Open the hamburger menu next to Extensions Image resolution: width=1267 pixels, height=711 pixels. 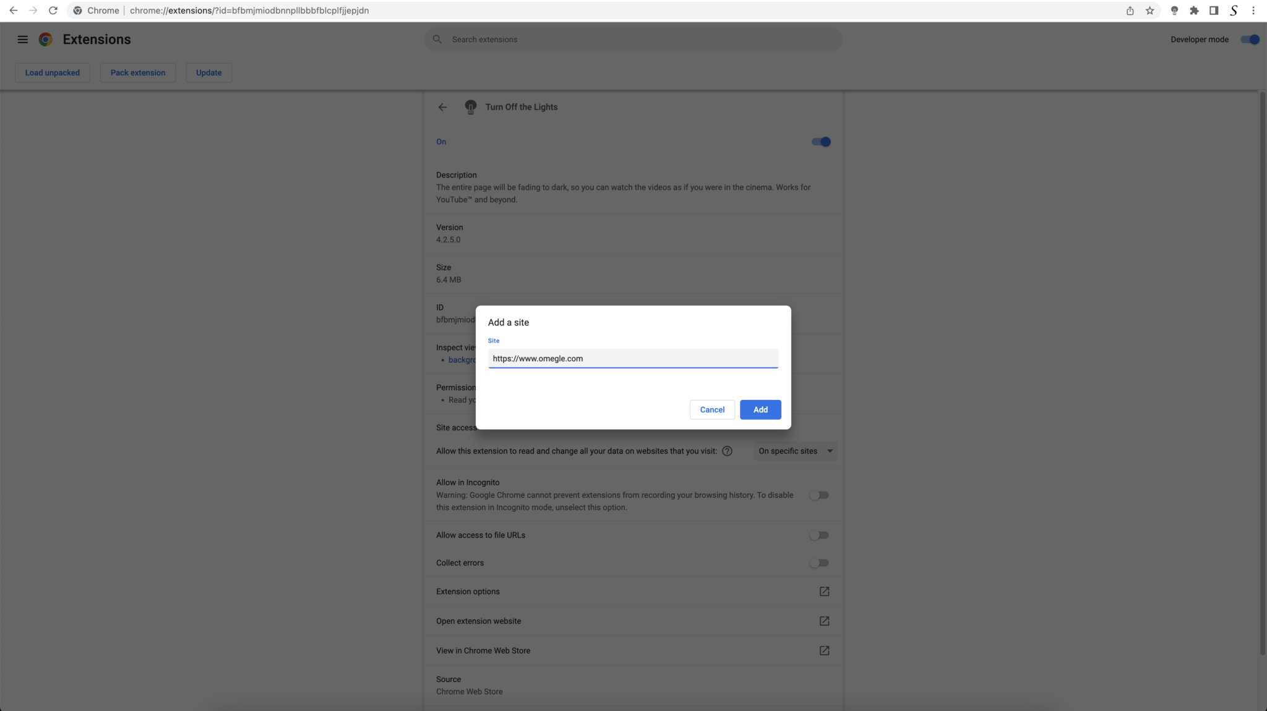pos(23,39)
